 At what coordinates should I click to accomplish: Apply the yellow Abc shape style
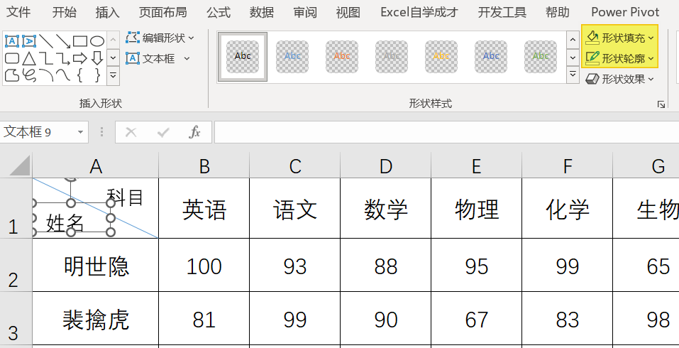(441, 56)
